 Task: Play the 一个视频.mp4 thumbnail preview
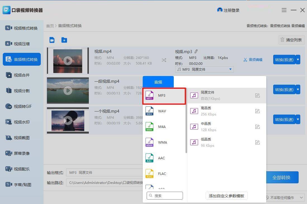click(68, 120)
